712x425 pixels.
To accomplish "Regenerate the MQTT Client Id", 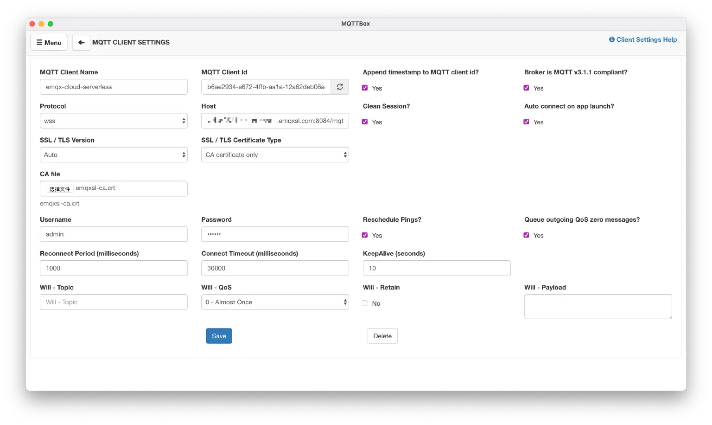I will coord(340,86).
